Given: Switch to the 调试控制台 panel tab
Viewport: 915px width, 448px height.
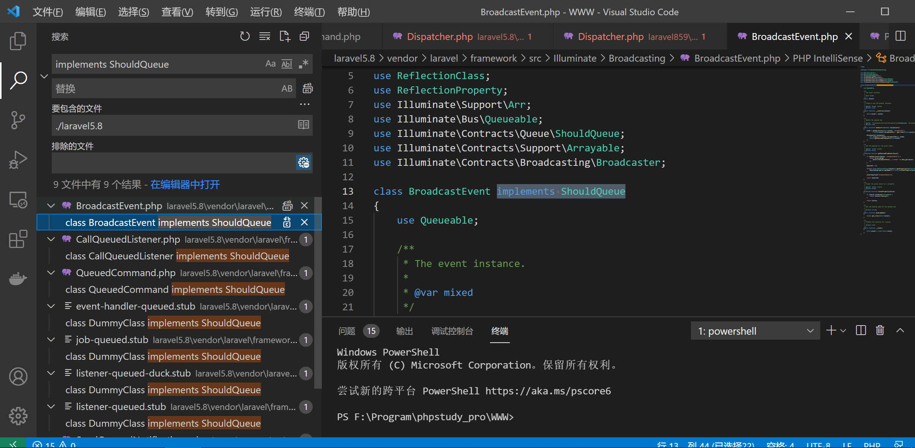Looking at the screenshot, I should 452,331.
